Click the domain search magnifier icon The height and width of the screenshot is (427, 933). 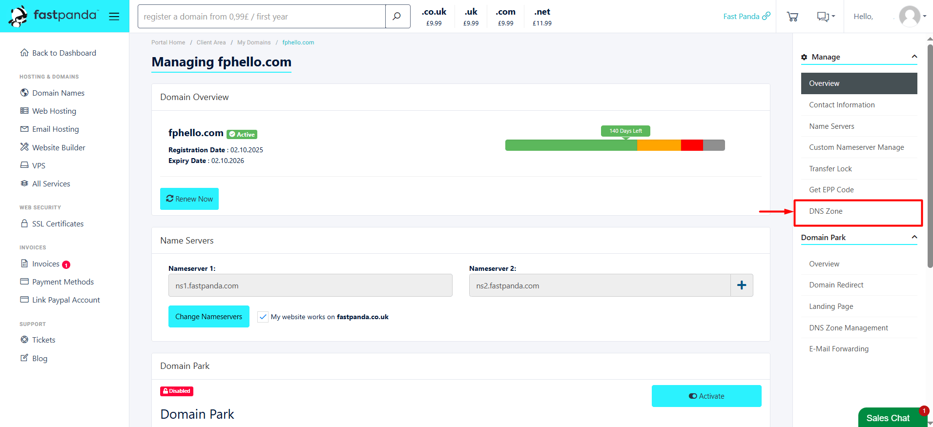397,17
